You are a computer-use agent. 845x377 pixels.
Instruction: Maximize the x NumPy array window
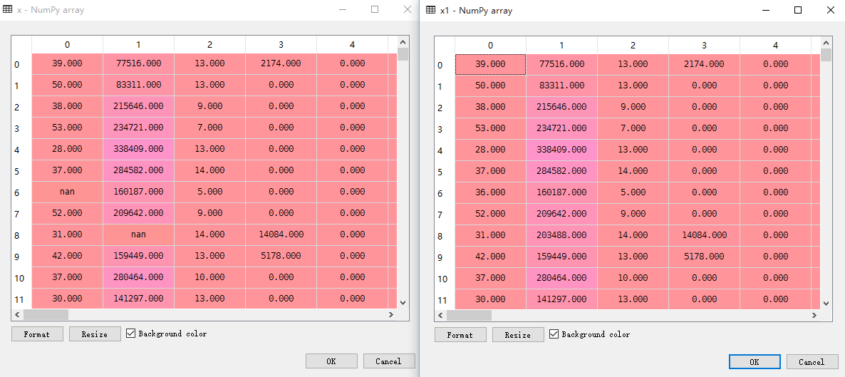click(x=375, y=9)
